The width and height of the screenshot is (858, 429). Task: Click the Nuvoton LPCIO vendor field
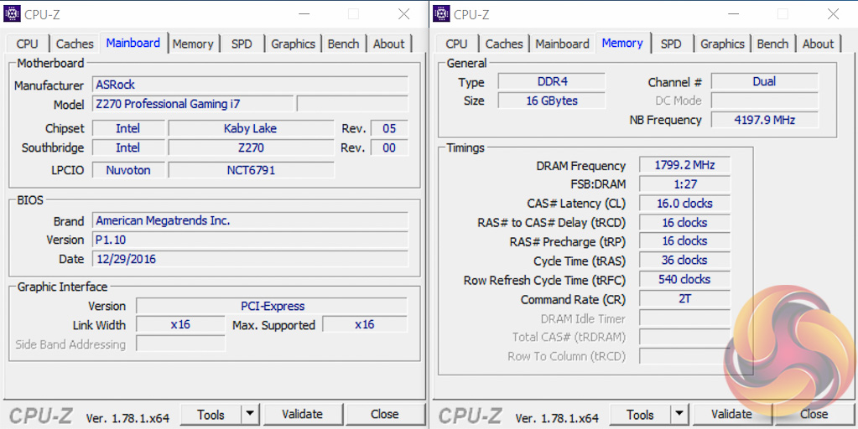(128, 170)
